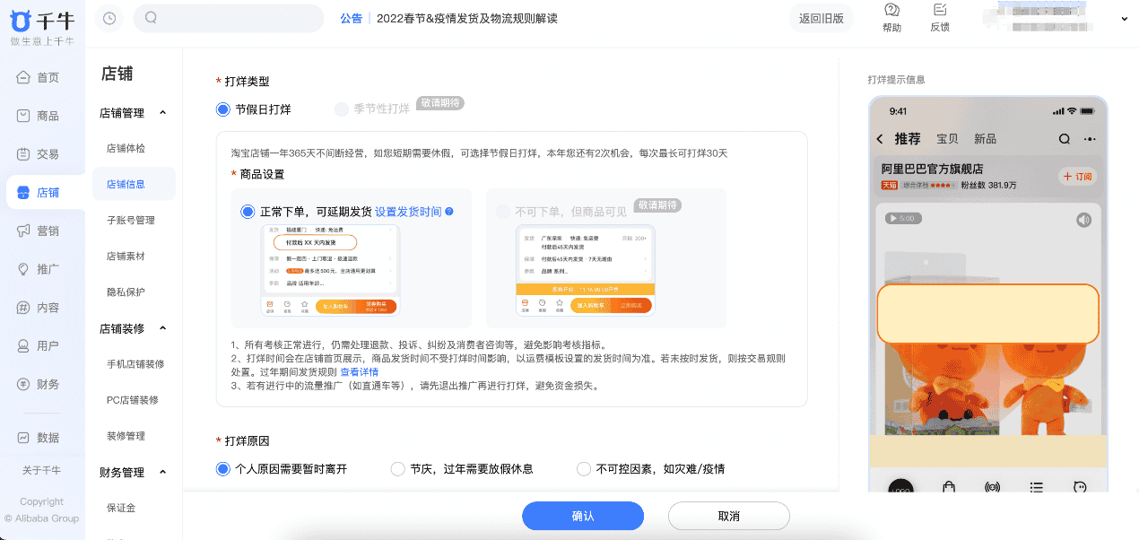
Task: Open account dropdown arrow at top right
Action: tap(1125, 19)
